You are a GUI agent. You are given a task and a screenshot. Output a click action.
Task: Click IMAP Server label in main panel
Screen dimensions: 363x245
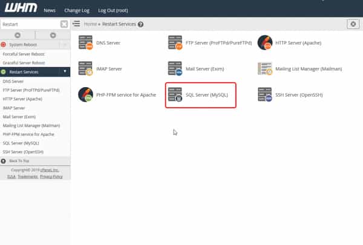(109, 69)
